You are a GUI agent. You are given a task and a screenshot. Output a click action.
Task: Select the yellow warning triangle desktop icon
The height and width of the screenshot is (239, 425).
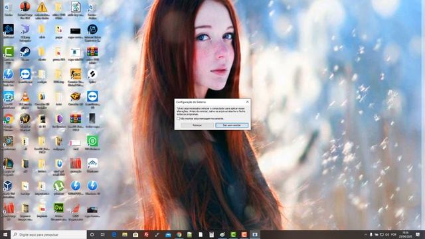pyautogui.click(x=42, y=7)
